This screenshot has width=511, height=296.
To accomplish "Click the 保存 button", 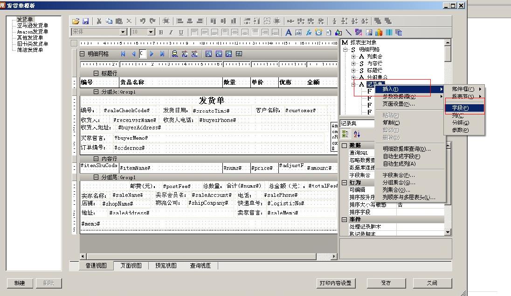I will (386, 283).
